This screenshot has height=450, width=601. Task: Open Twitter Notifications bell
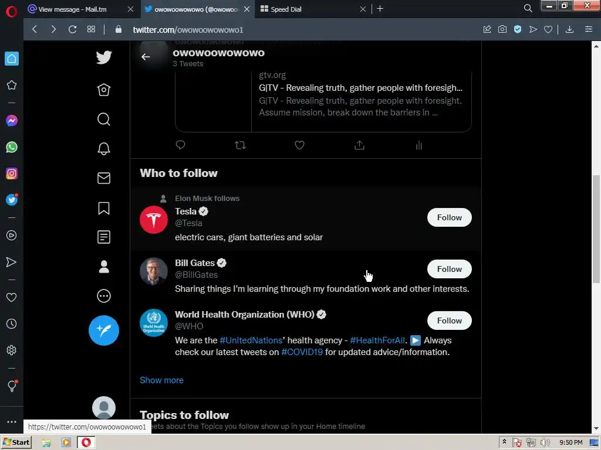tap(104, 148)
